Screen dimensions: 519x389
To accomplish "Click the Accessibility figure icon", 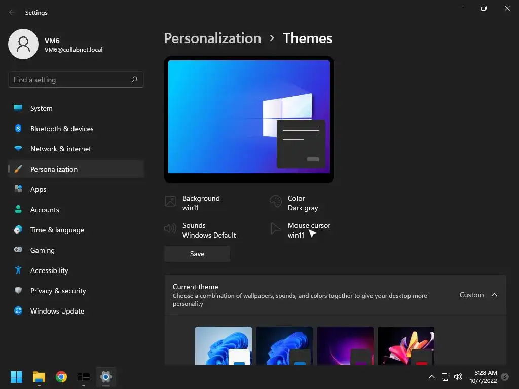I will (18, 270).
